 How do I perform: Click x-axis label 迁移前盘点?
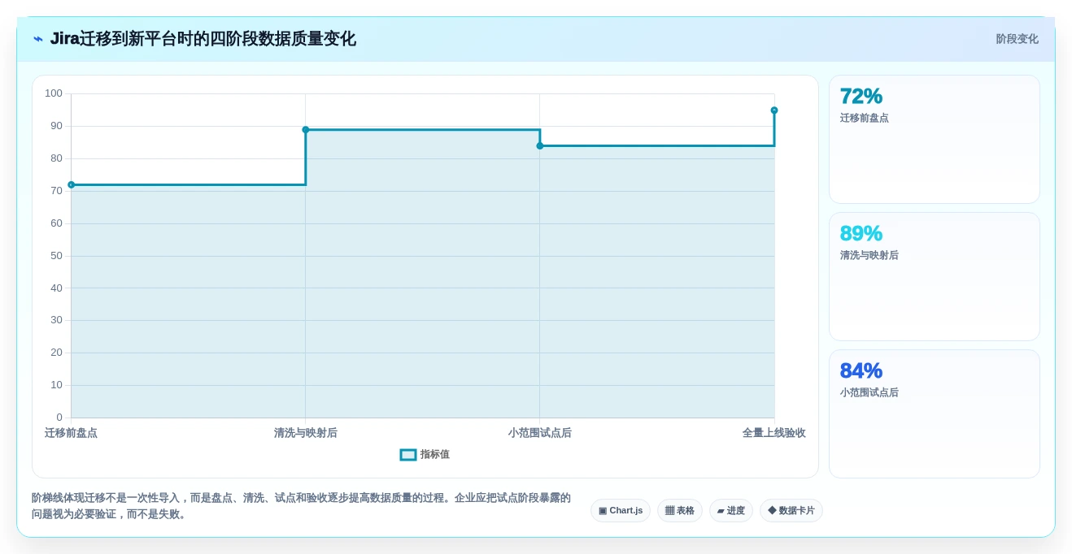71,433
